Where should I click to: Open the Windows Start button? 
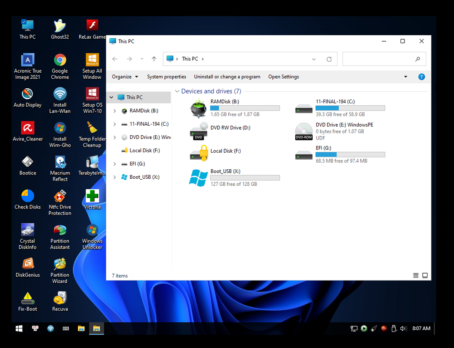(x=19, y=328)
